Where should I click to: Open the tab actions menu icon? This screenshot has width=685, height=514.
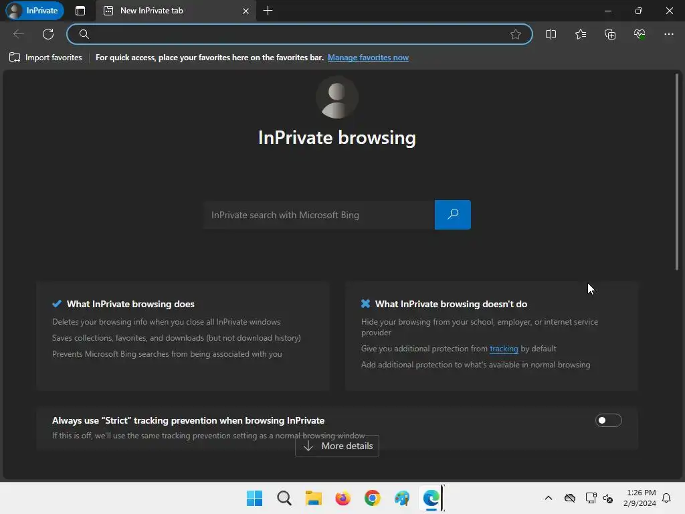80,11
